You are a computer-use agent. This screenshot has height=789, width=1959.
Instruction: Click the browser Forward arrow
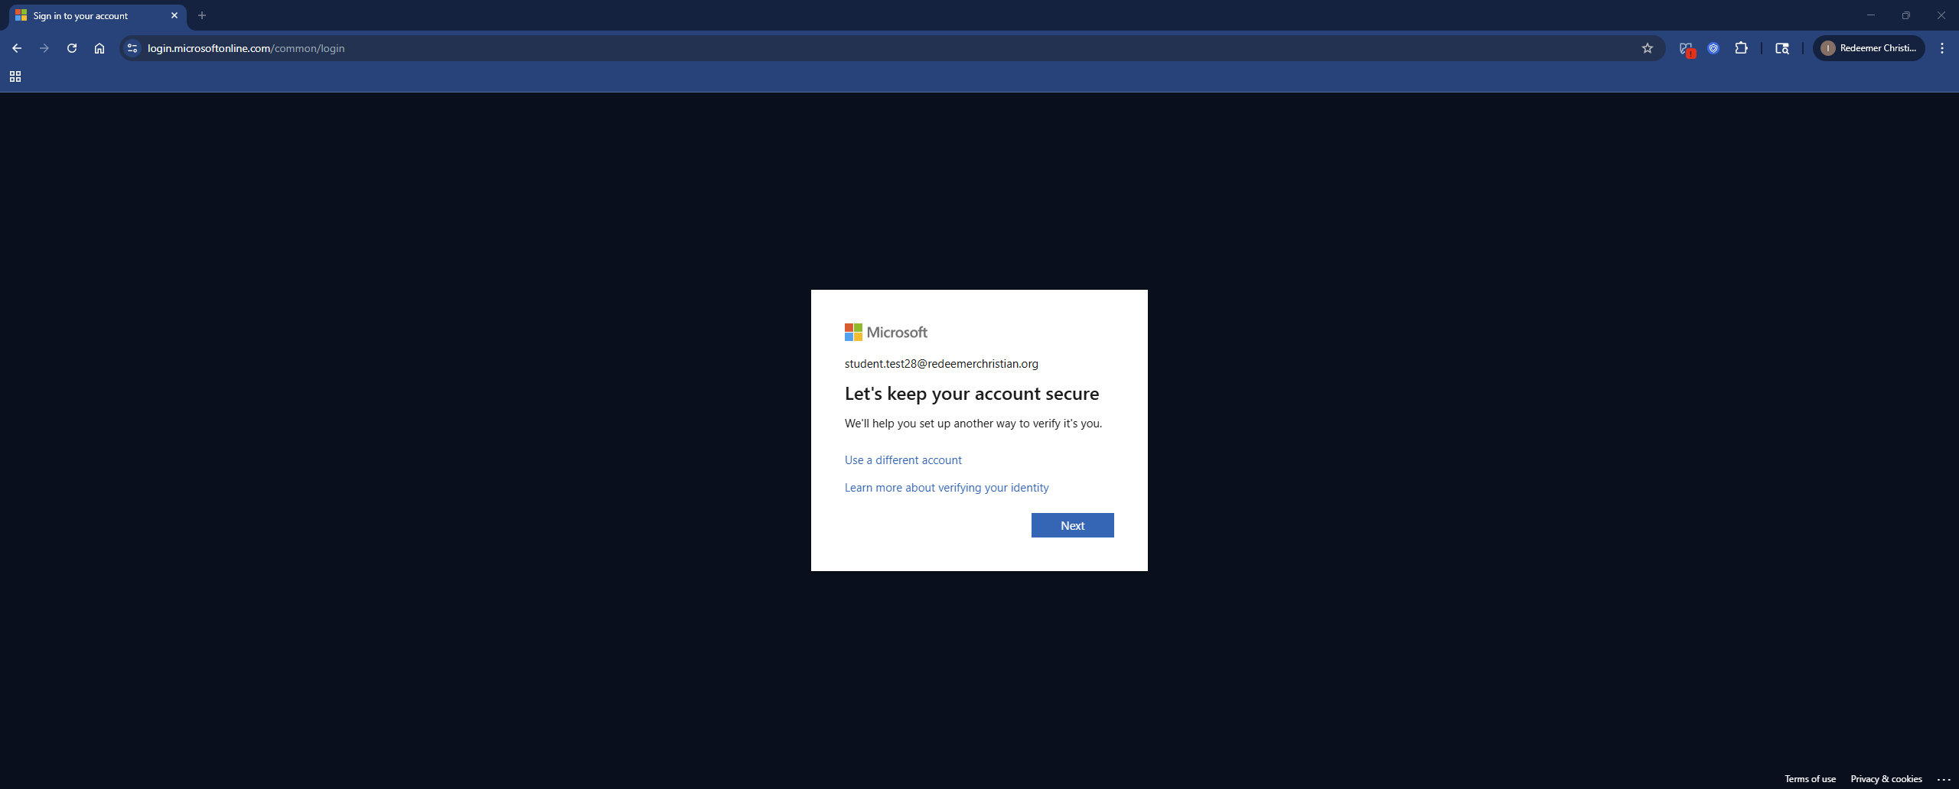44,48
